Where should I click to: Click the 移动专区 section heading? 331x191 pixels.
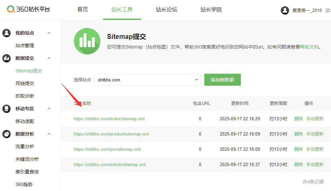tap(25, 109)
